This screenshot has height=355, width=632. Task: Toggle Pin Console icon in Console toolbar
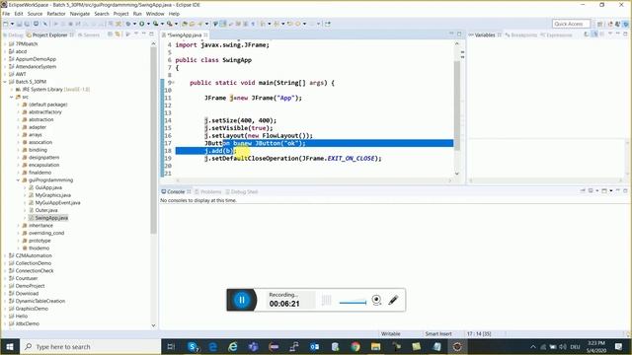582,190
